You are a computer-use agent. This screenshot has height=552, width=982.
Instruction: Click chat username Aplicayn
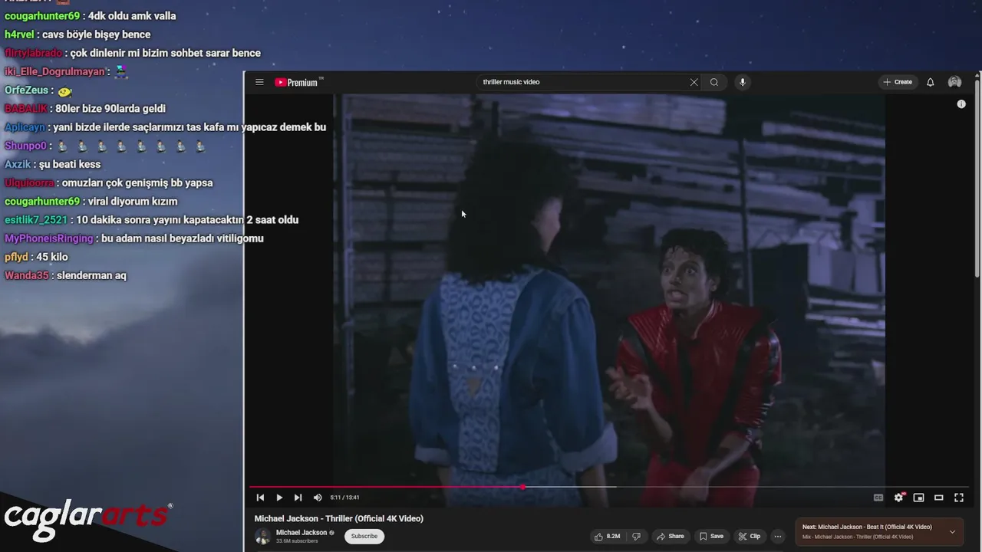(x=25, y=127)
